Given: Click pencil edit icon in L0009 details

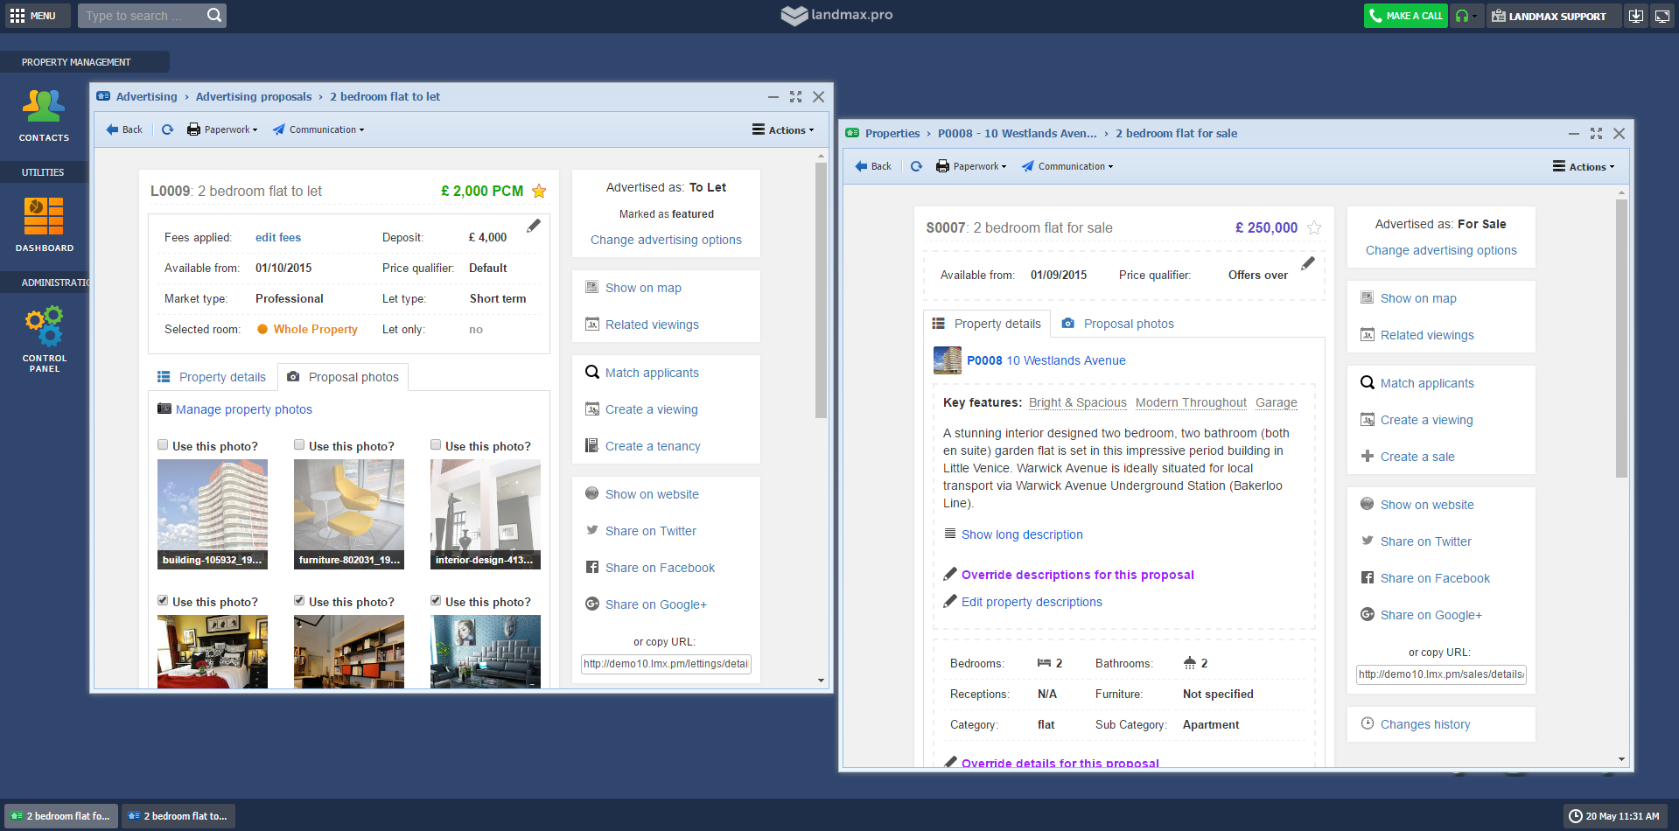Looking at the screenshot, I should (x=533, y=227).
